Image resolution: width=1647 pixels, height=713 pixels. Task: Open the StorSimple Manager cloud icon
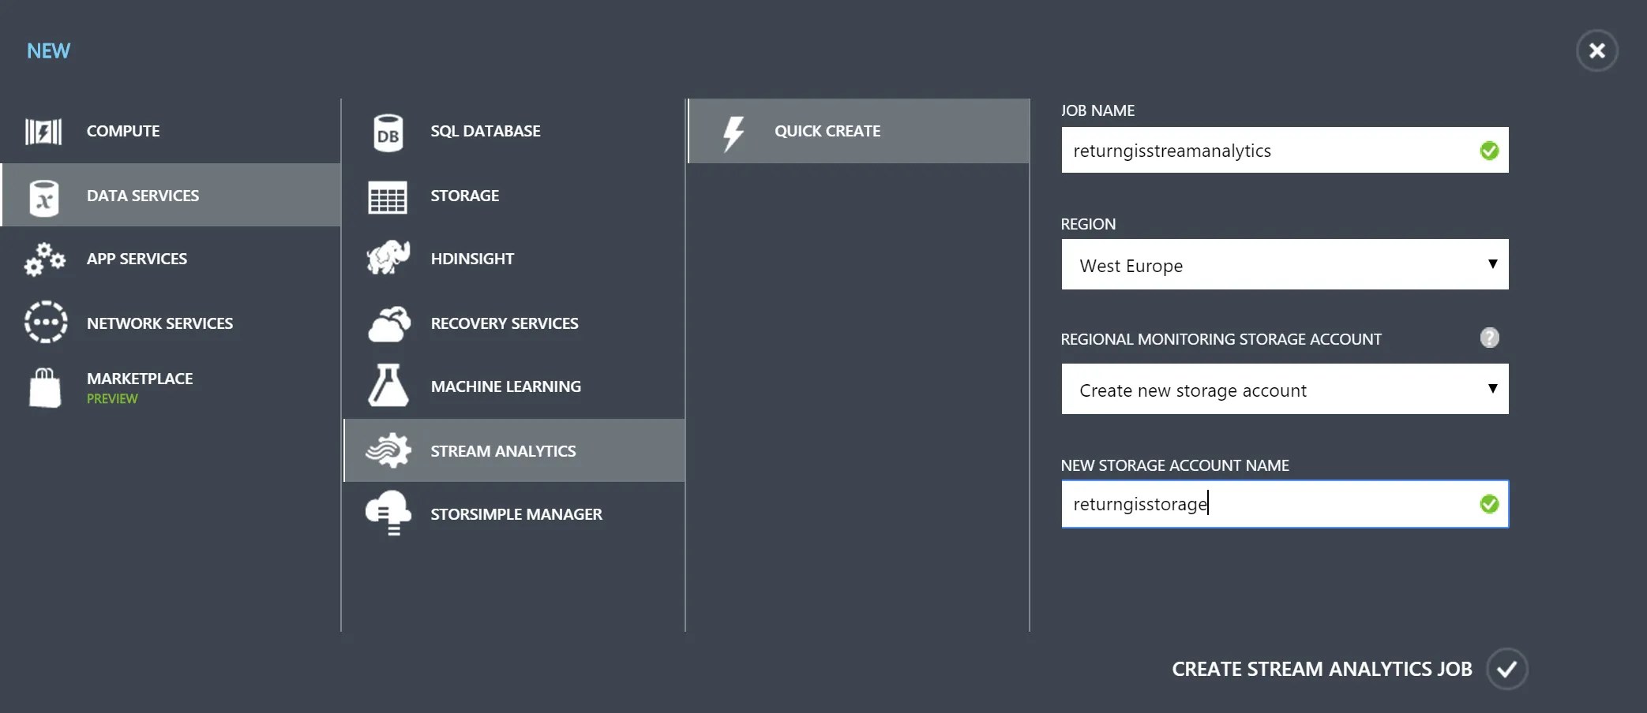click(x=388, y=513)
